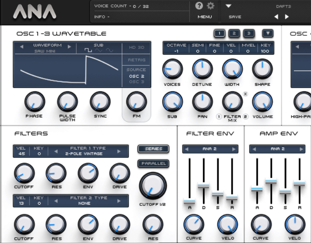
Task: Click the OCTAVE value field
Action: point(176,51)
